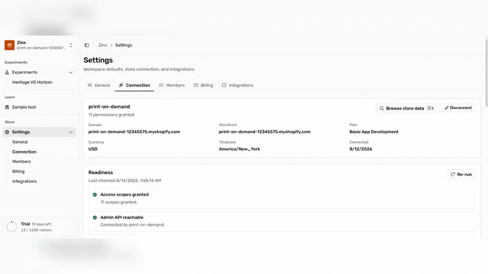Viewport: 488px width, 274px height.
Task: Click the Settings breadcrumb text
Action: (x=124, y=45)
